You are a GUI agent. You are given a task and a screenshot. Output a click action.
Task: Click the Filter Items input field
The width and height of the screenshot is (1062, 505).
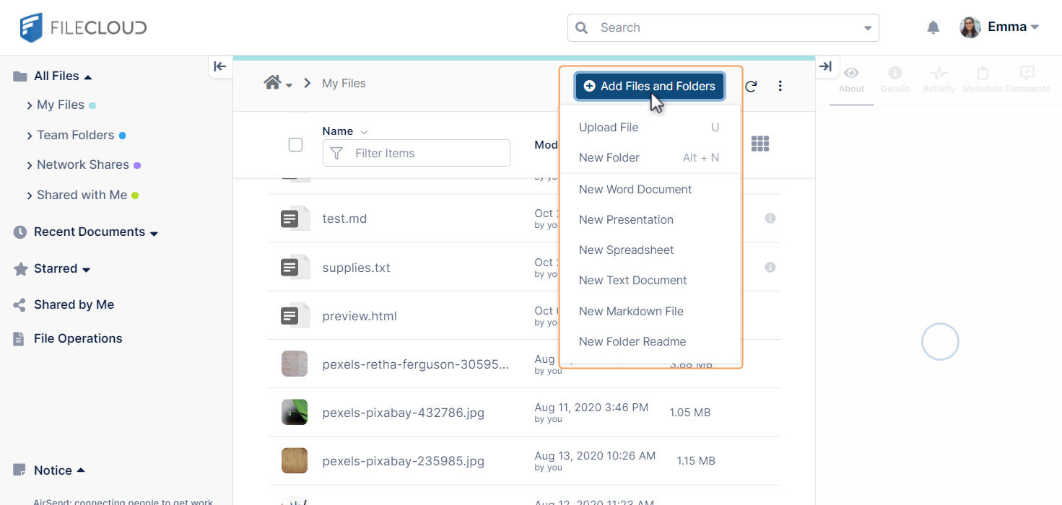426,153
